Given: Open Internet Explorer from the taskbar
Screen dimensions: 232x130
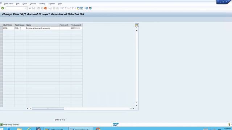Looking at the screenshot, I should click(29, 129).
